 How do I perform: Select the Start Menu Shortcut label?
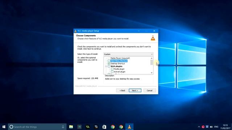119,61
